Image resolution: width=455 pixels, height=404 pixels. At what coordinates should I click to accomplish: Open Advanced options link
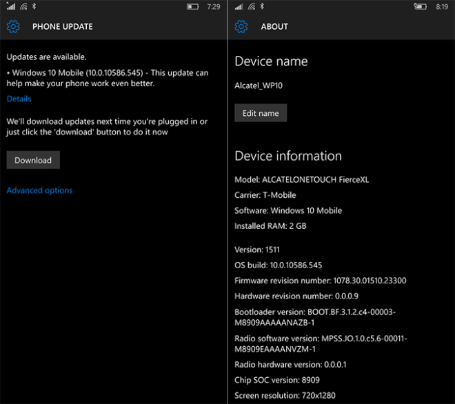point(39,190)
